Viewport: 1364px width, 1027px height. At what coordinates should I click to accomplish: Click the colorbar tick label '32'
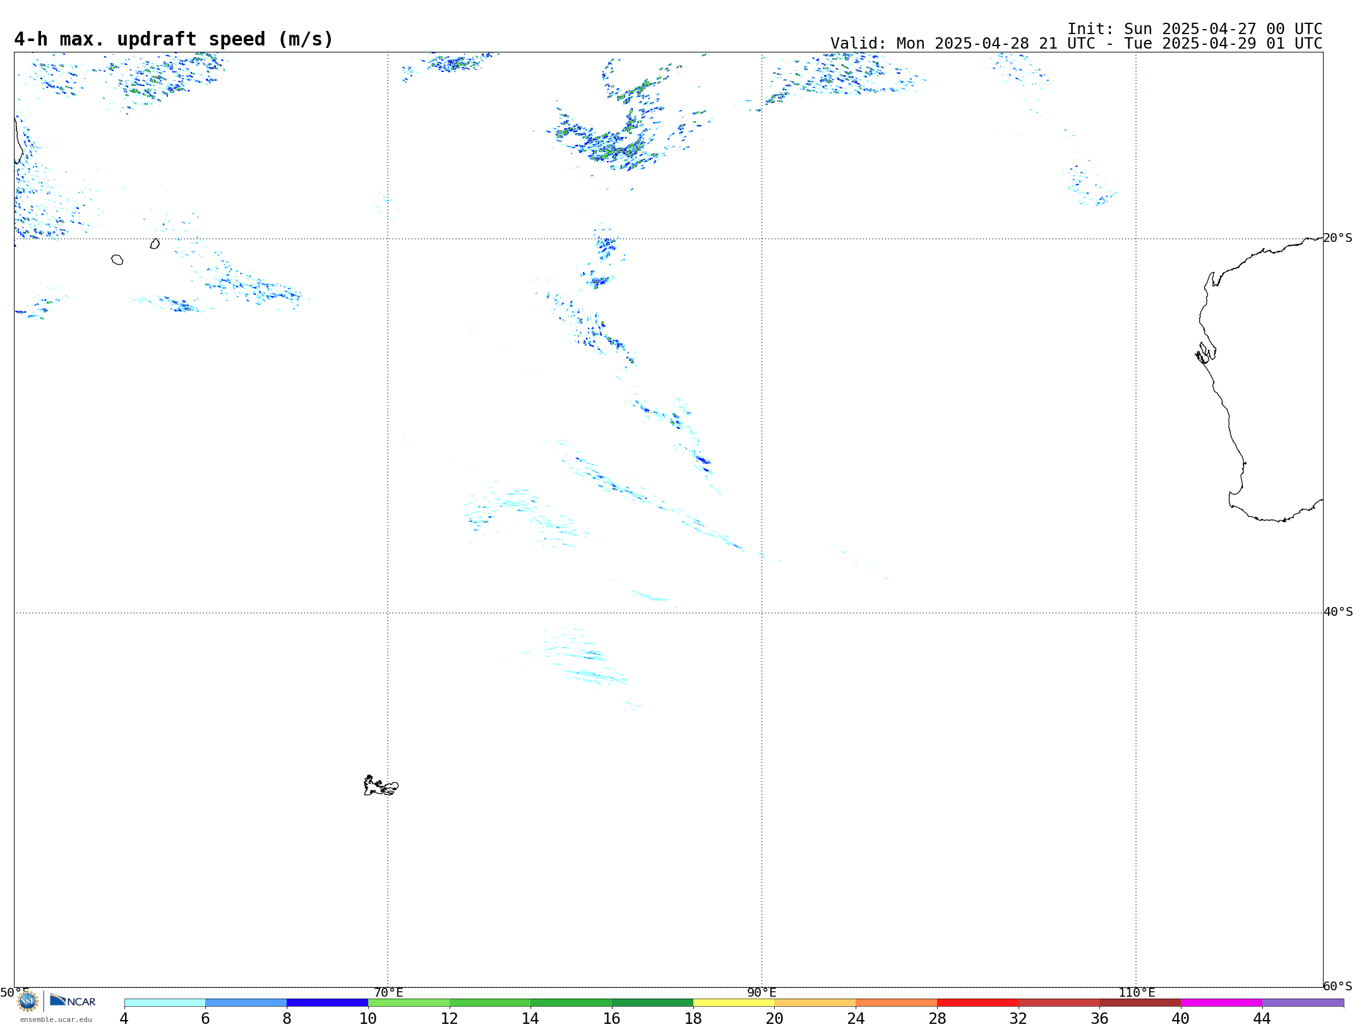point(1019,1018)
